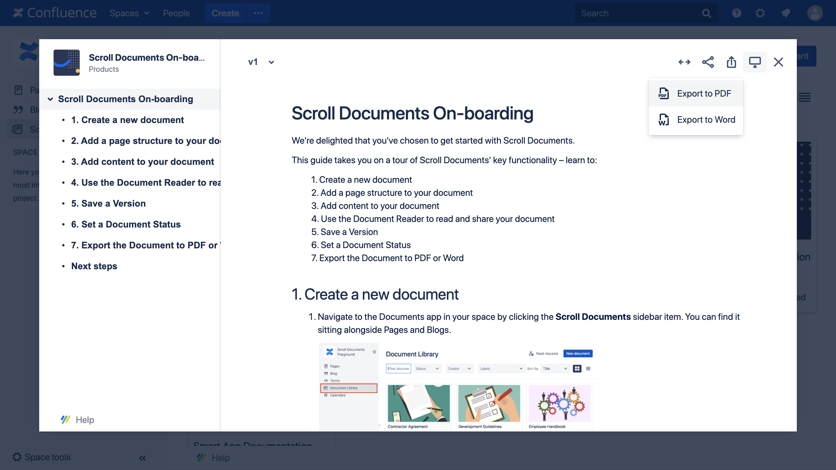
Task: Toggle the presentation monitor icon
Action: [755, 62]
